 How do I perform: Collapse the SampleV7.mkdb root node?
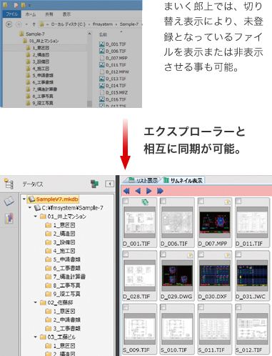(x=24, y=199)
